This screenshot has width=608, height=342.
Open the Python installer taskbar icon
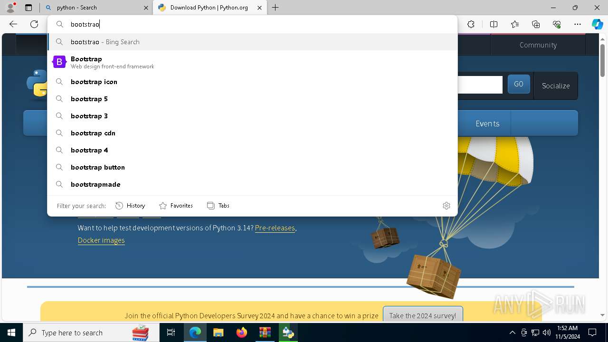tap(288, 332)
